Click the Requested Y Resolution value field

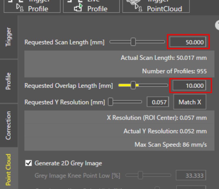pyautogui.click(x=158, y=102)
